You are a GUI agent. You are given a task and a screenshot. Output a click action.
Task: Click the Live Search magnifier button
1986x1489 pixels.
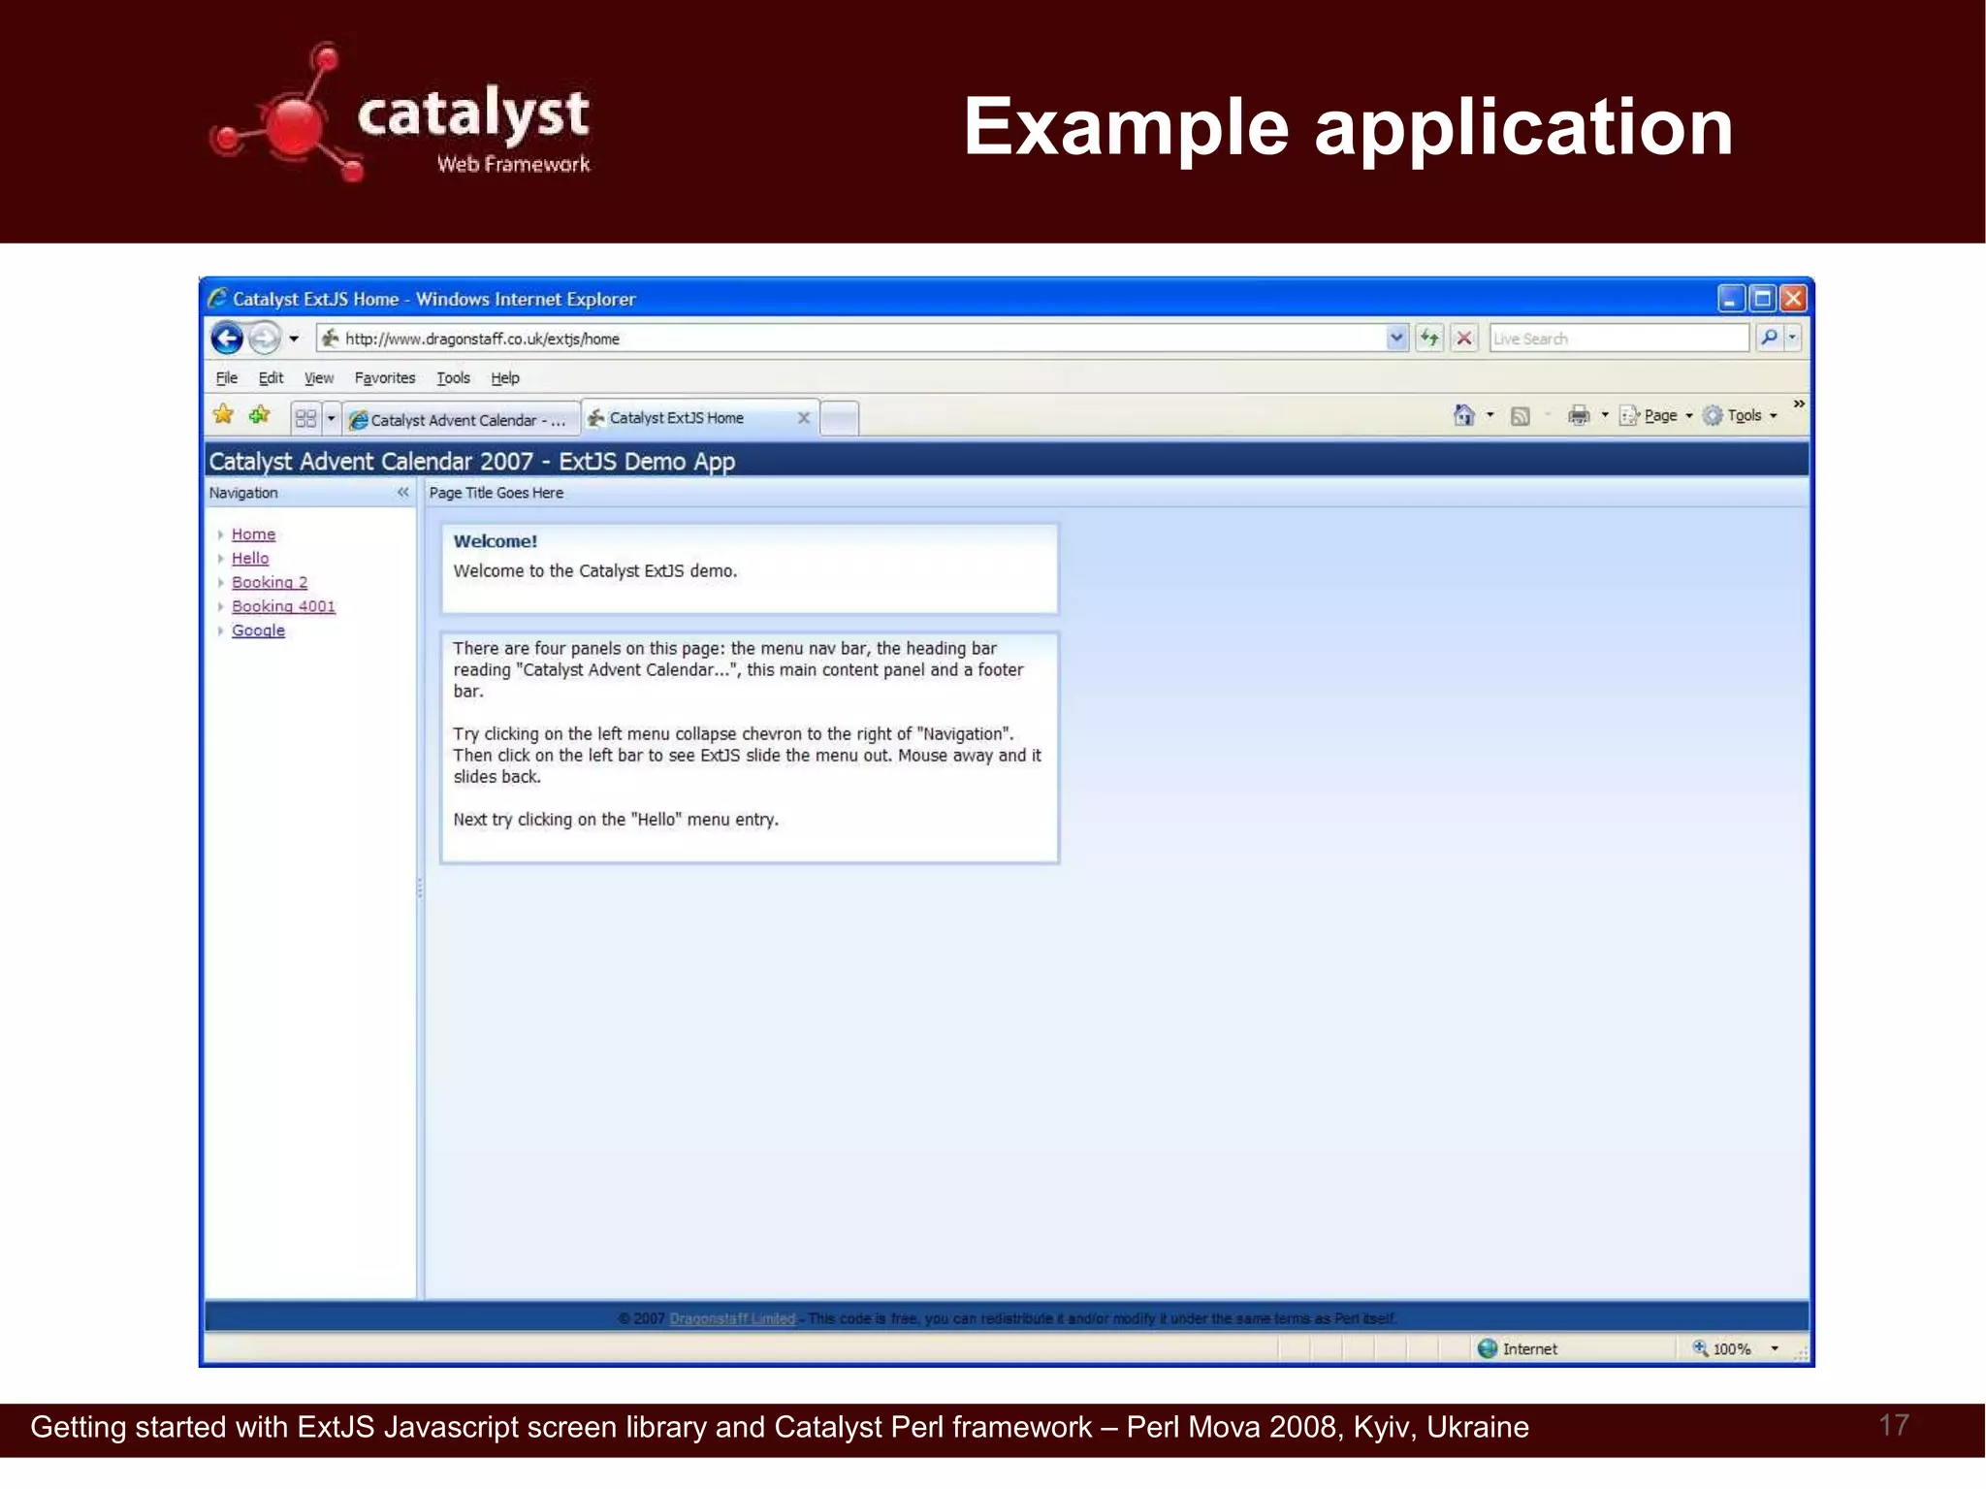pyautogui.click(x=1769, y=338)
